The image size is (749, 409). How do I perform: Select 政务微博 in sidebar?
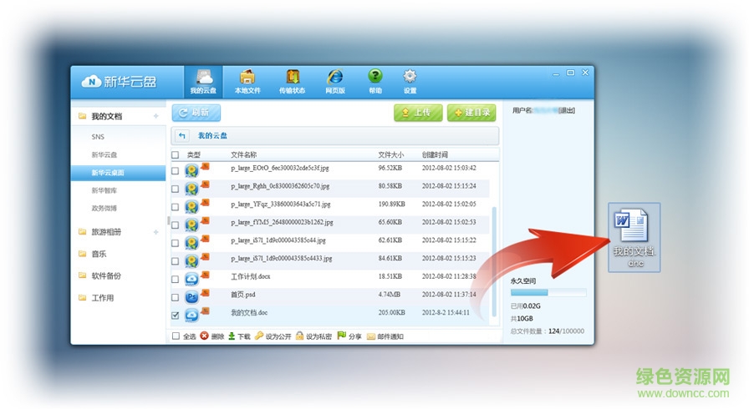click(x=104, y=209)
